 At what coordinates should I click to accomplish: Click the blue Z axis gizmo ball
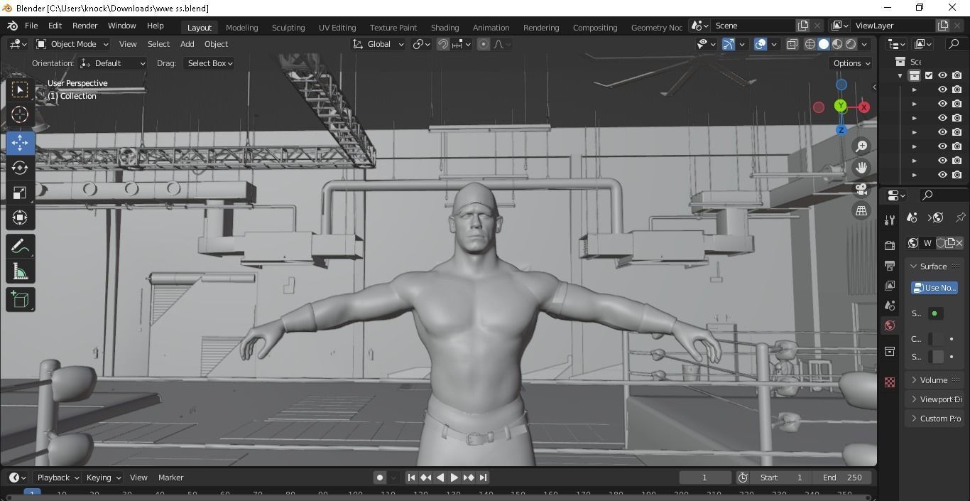point(841,130)
